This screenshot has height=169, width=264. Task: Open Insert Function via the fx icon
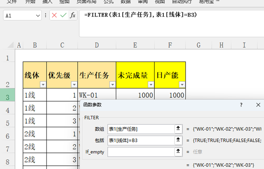point(73,15)
